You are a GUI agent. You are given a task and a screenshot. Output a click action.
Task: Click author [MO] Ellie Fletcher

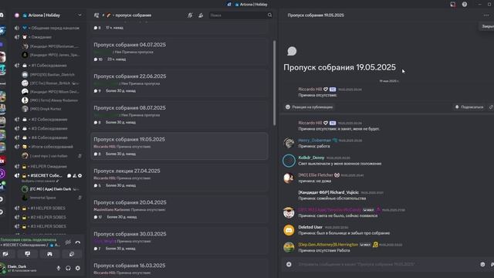click(x=316, y=175)
